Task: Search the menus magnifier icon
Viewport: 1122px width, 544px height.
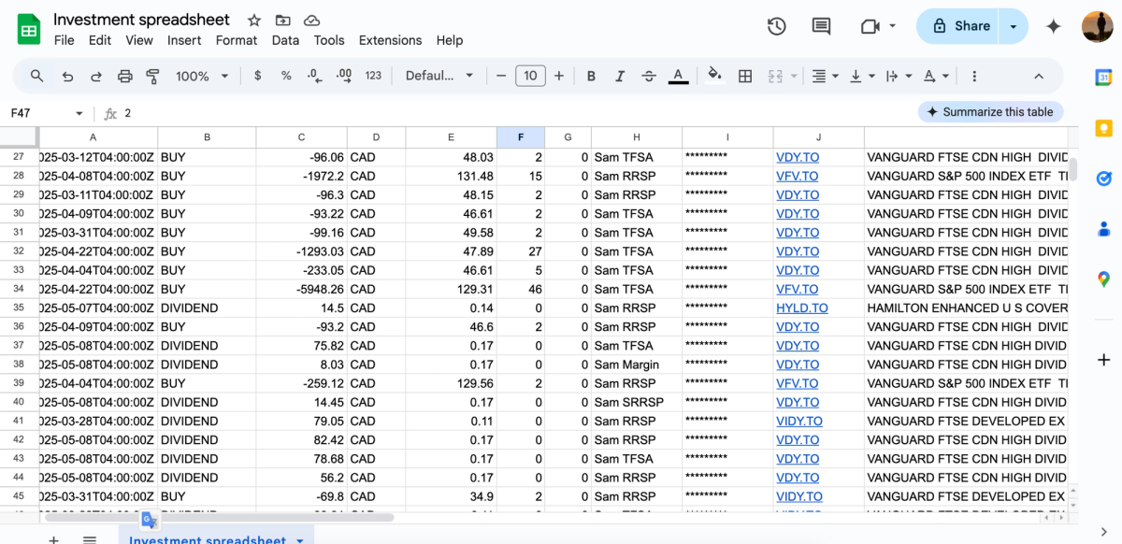Action: click(x=37, y=76)
